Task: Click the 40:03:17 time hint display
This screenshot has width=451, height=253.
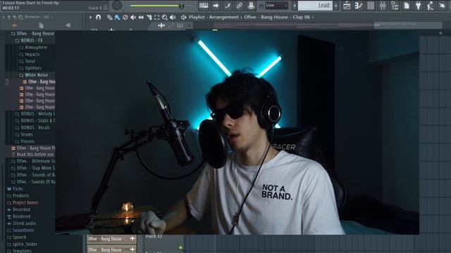Action: click(11, 8)
